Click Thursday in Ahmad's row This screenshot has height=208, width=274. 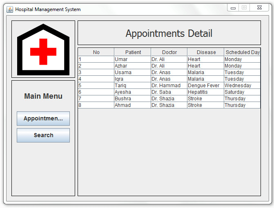[242, 105]
